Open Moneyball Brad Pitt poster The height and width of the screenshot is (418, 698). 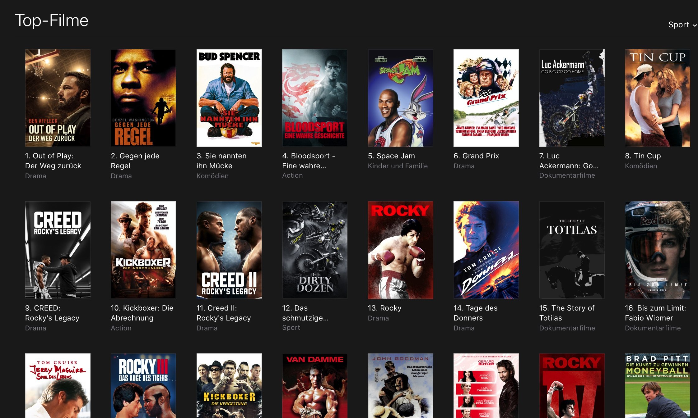pos(658,386)
